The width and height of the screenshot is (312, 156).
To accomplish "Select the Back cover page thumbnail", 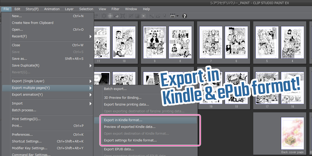I will point(292,134).
